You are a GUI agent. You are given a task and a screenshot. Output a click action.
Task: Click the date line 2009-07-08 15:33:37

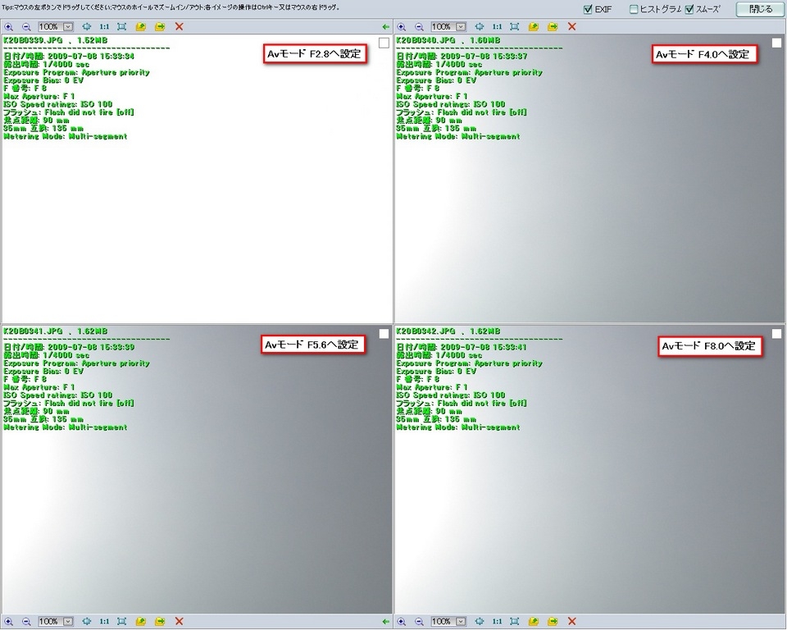pyautogui.click(x=462, y=57)
